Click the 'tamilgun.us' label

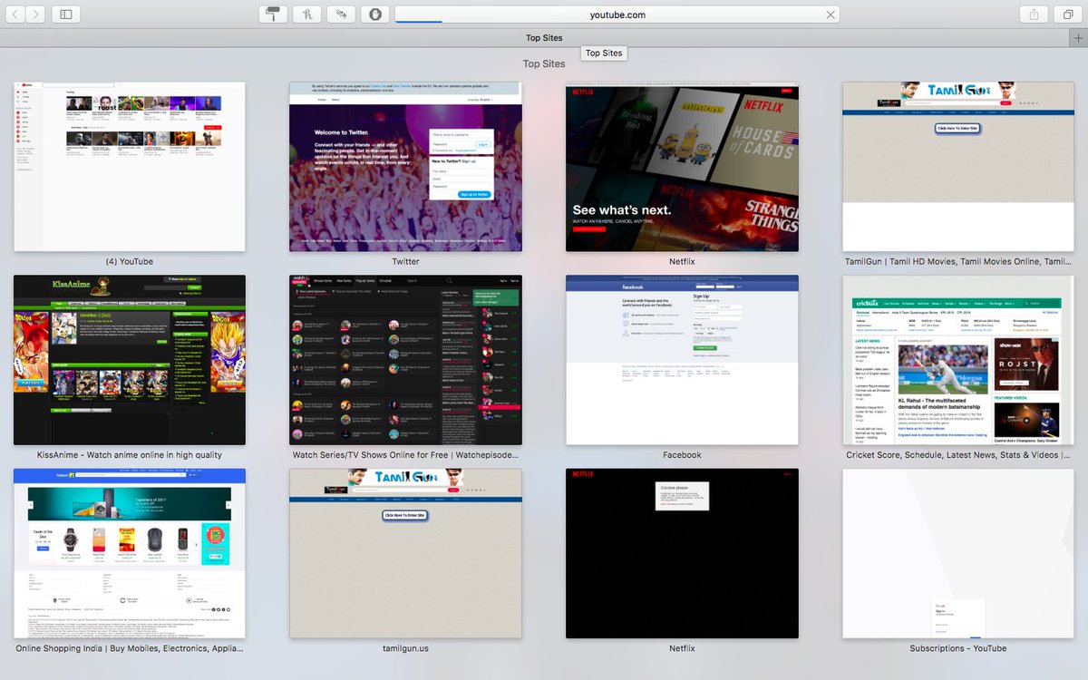point(405,648)
